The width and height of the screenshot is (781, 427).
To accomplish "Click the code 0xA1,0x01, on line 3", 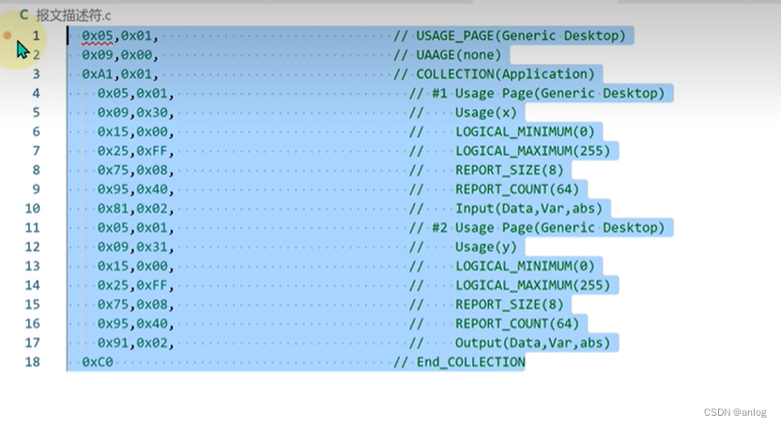I will (x=120, y=74).
